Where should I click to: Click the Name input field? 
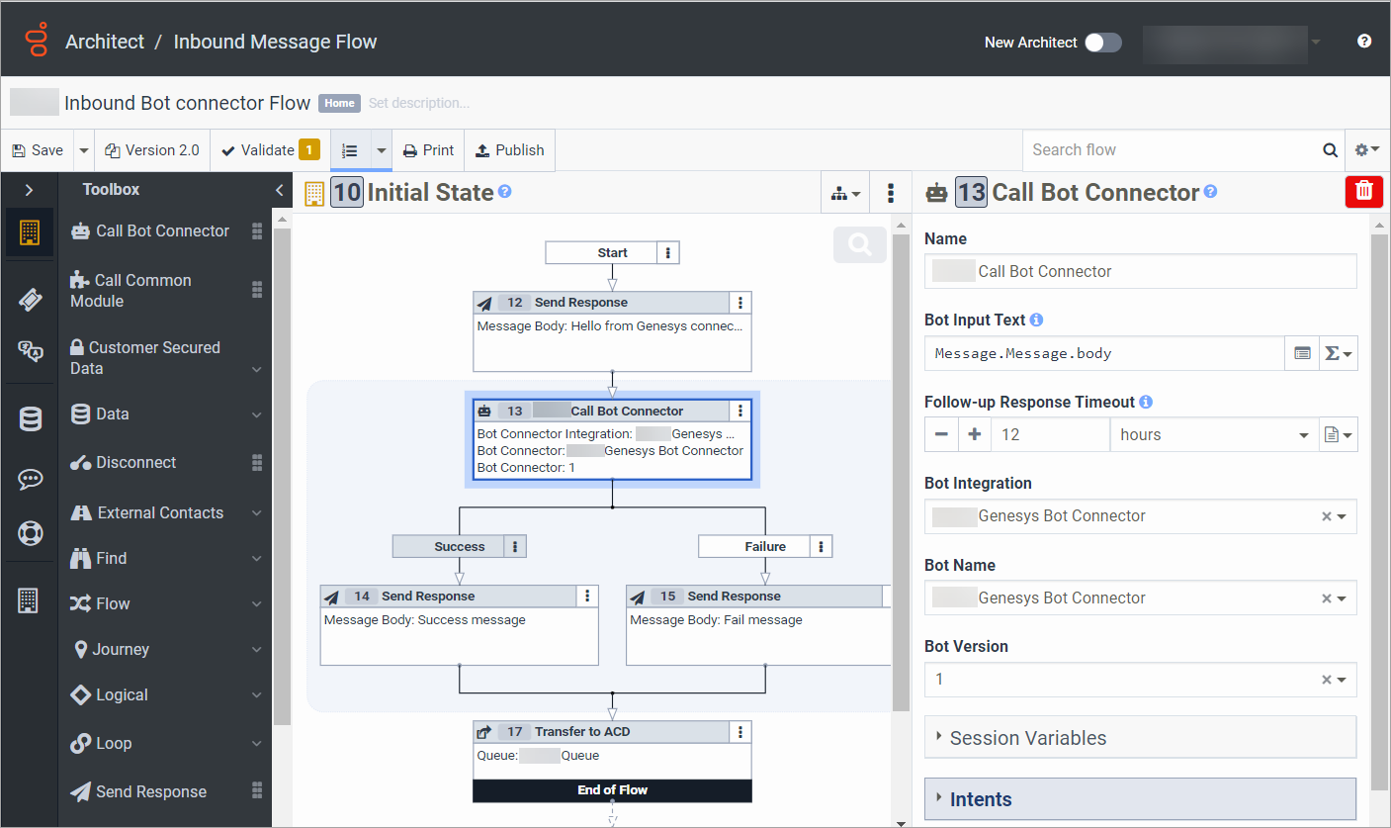(1141, 271)
